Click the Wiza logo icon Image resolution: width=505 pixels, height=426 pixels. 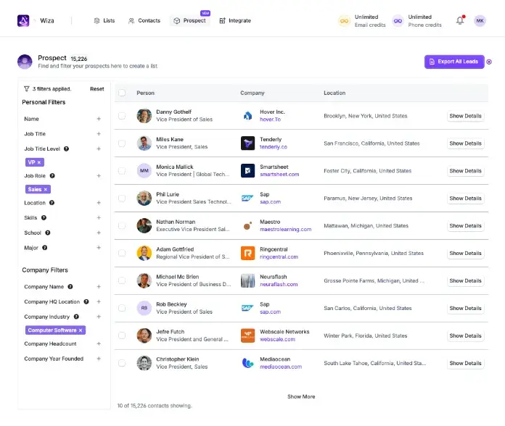(23, 20)
